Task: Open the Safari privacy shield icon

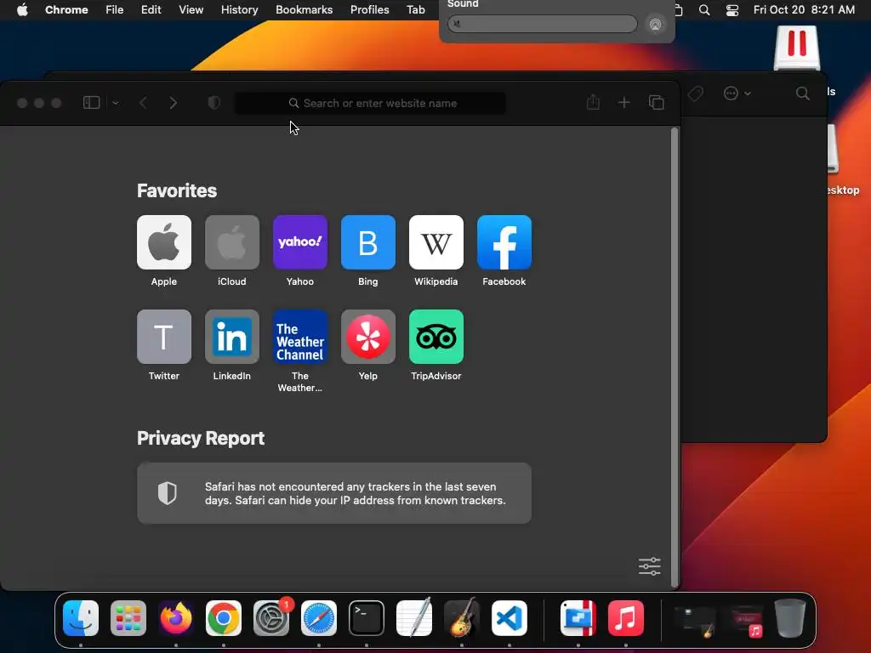Action: click(213, 103)
